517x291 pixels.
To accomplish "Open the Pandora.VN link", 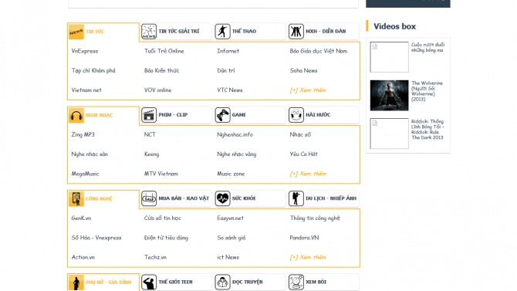I will click(x=304, y=238).
